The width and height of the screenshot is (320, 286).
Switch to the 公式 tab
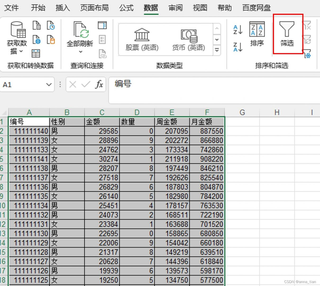pyautogui.click(x=126, y=8)
